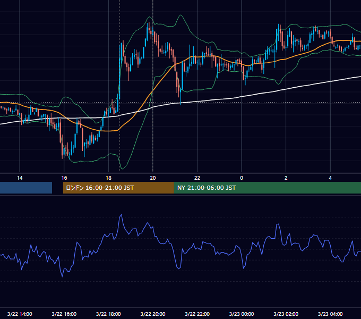This screenshot has height=319, width=361.
Task: Click the 3/23 00:00 date label
Action: pos(242,314)
